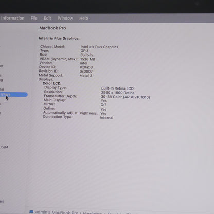This screenshot has height=214, width=214.
Task: Click Hardware in the bottom path bar
Action: point(92,213)
